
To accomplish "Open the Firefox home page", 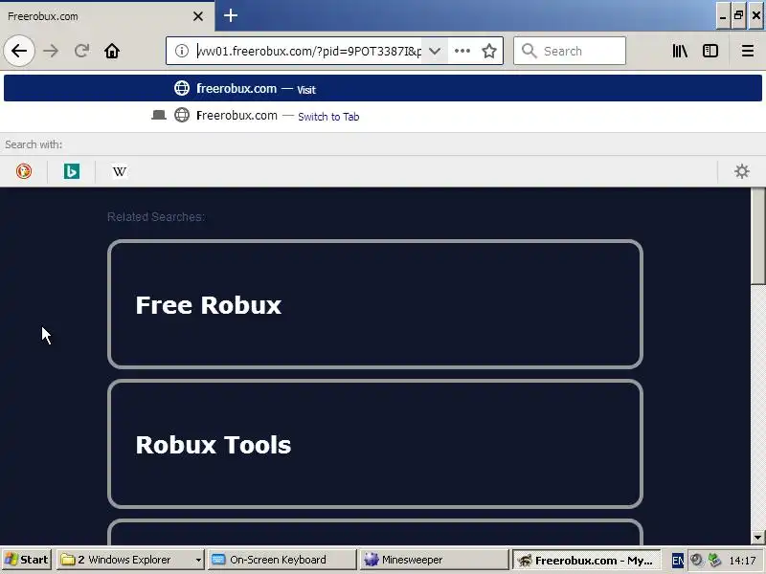I will tap(112, 51).
